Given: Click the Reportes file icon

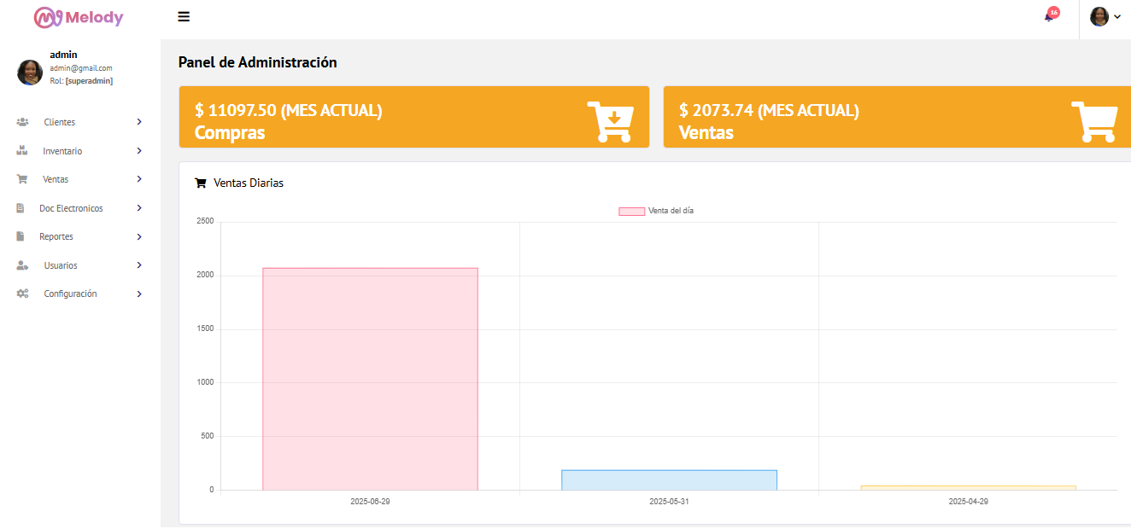Looking at the screenshot, I should coord(21,236).
